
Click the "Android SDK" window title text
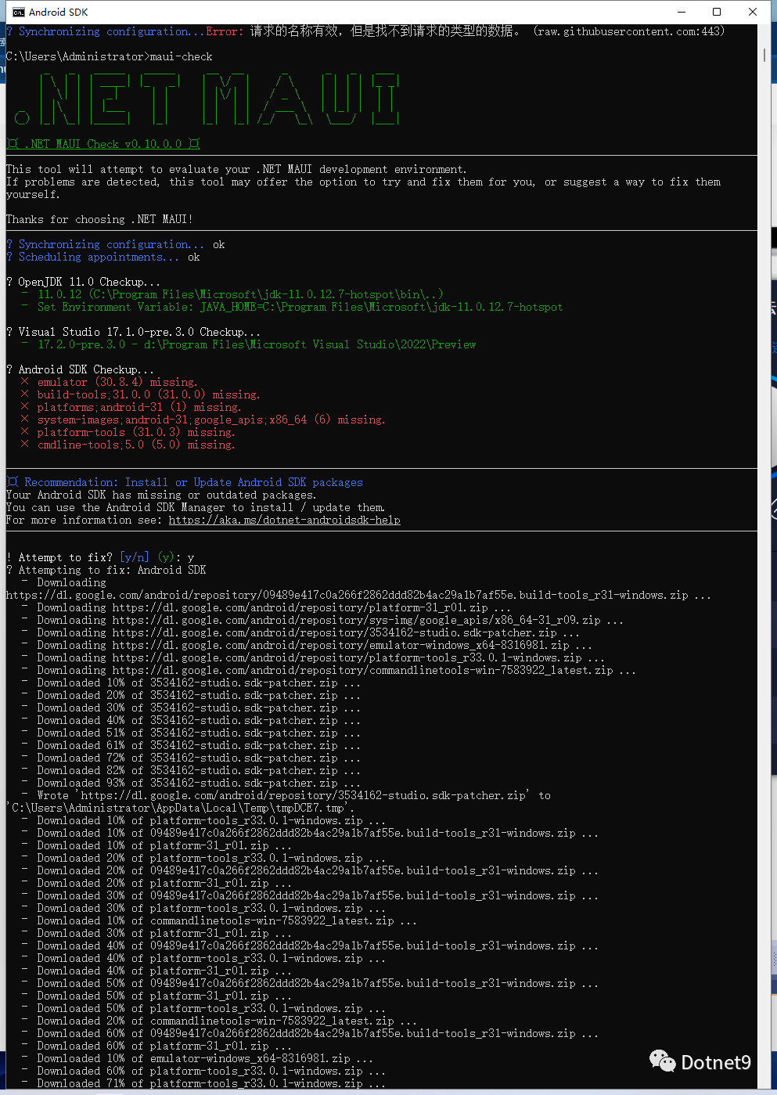click(x=59, y=12)
